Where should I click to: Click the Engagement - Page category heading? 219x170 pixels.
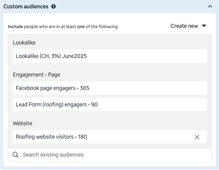[36, 75]
